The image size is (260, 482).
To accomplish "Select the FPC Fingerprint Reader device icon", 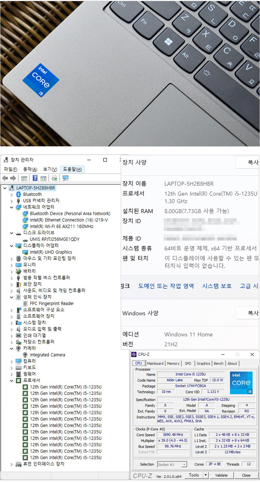I will [x=26, y=303].
